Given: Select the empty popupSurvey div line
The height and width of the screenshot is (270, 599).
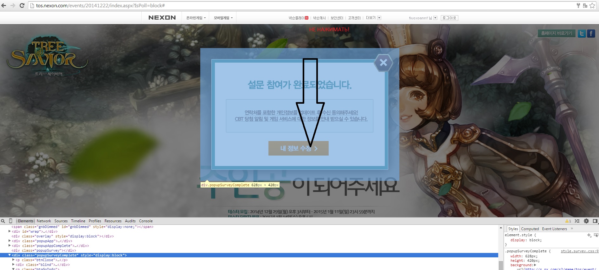Looking at the screenshot, I should click(x=44, y=250).
